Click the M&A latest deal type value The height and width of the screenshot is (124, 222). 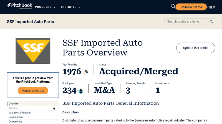104,90
